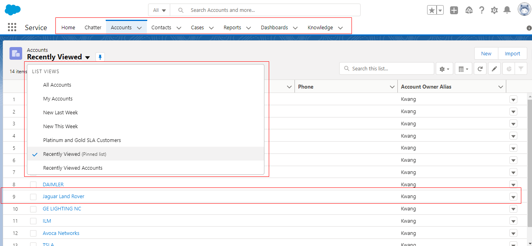Open Account Owner Alias column menu
This screenshot has width=532, height=246.
501,87
